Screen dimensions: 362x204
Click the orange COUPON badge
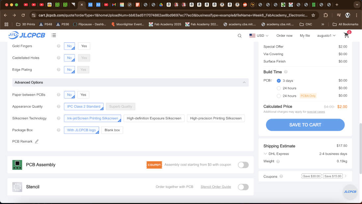click(x=154, y=165)
